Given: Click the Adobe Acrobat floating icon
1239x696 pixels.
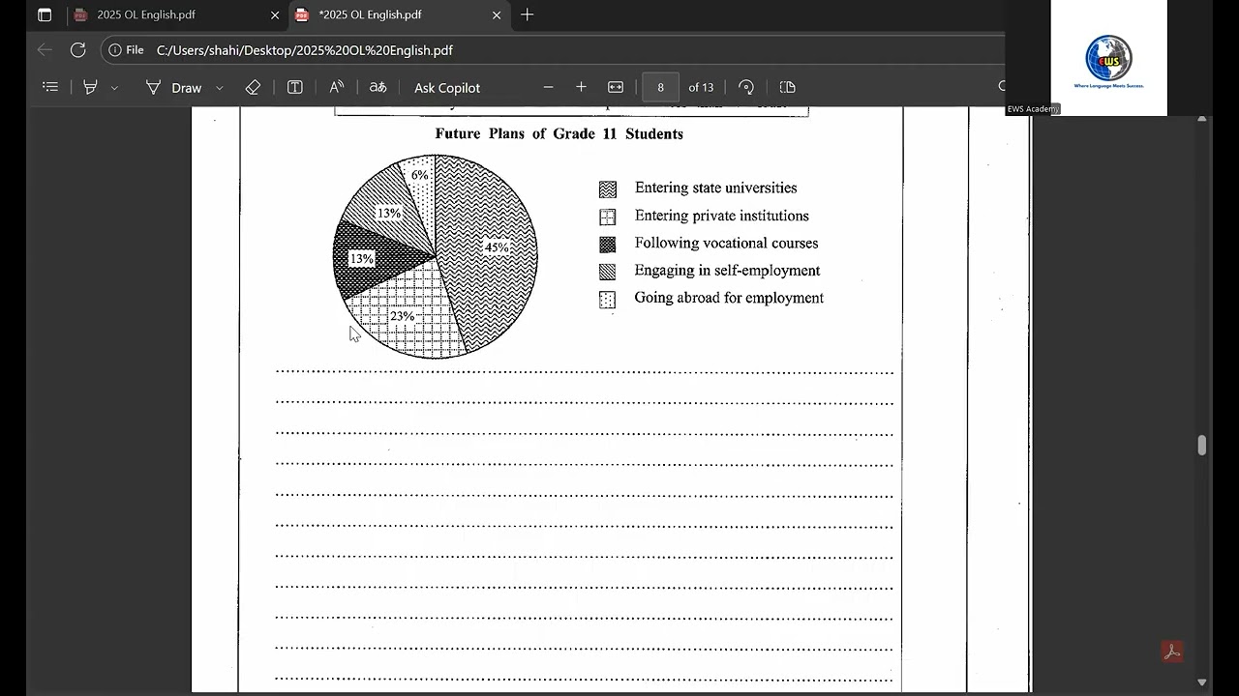Looking at the screenshot, I should [x=1172, y=652].
